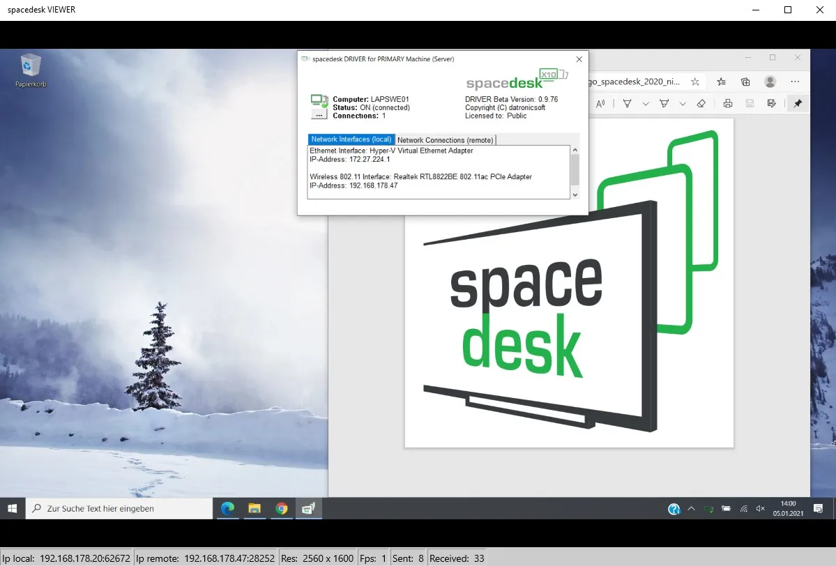The image size is (836, 566).
Task: Toggle the Draw pen tool in PDF toolbar
Action: (628, 103)
